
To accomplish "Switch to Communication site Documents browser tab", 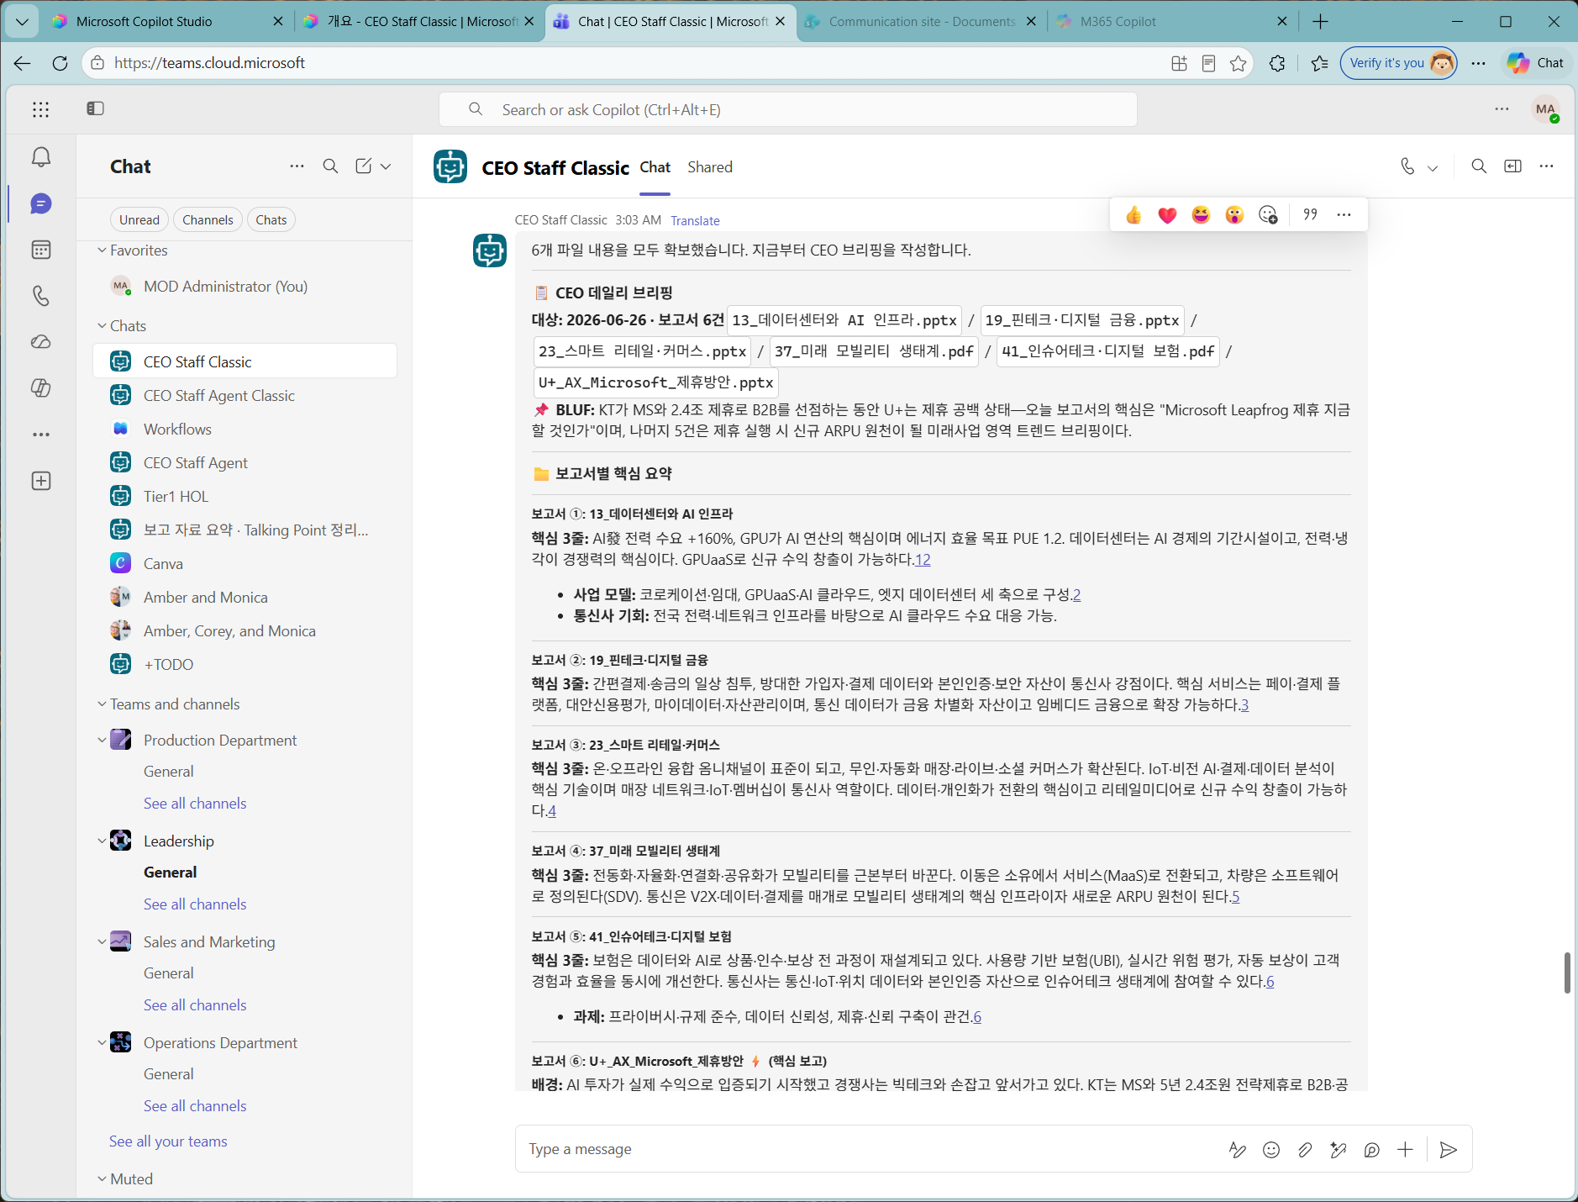I will click(x=921, y=22).
